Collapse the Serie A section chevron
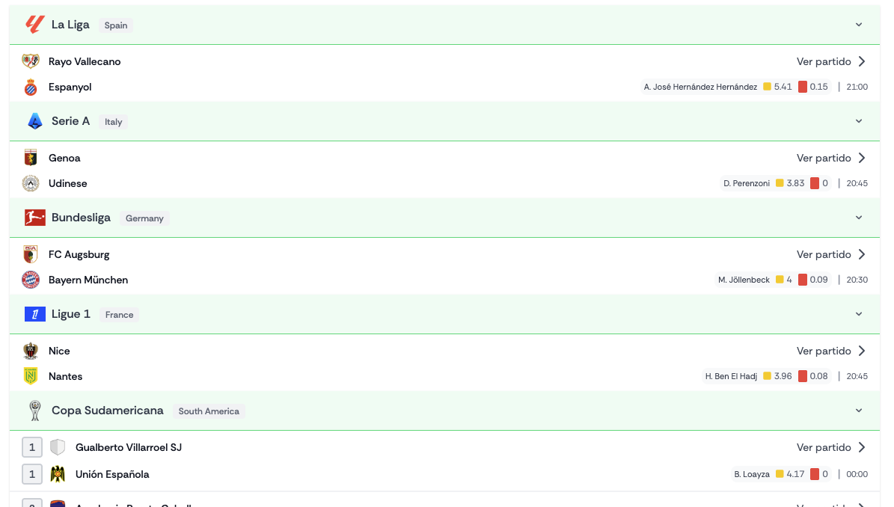Screen dimensions: 894x507 pos(859,121)
